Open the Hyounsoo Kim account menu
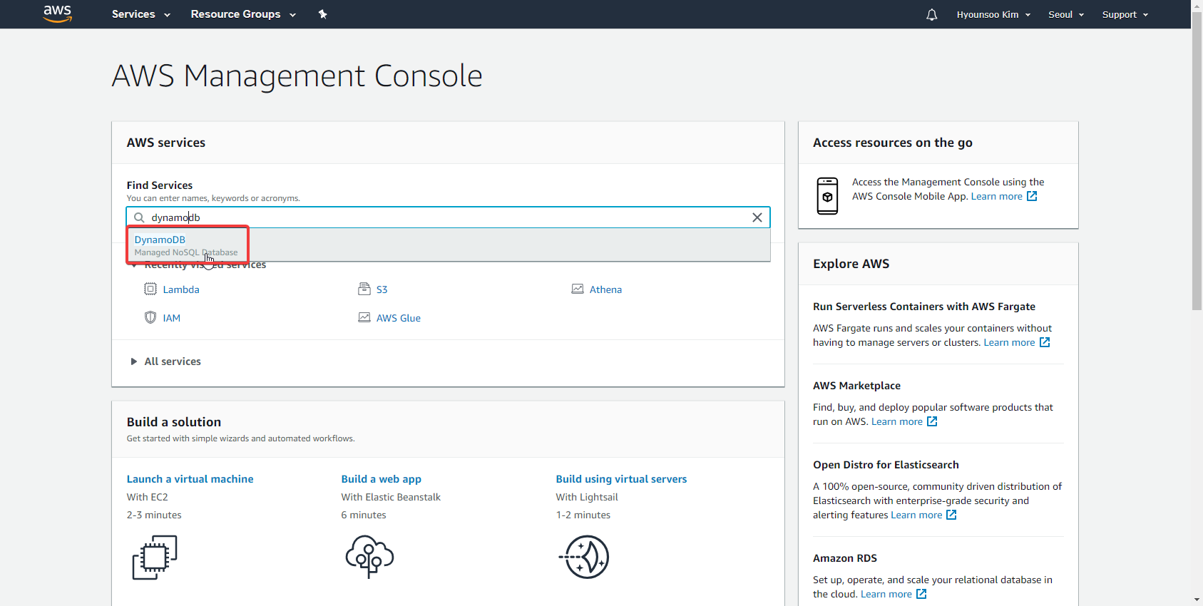The height and width of the screenshot is (606, 1203). (993, 14)
